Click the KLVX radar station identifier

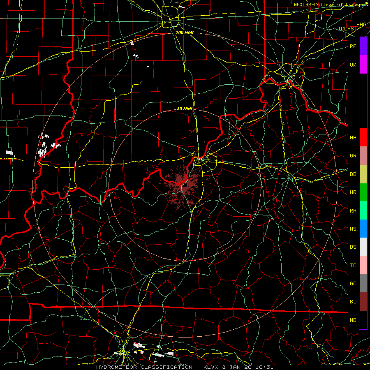pos(212,367)
